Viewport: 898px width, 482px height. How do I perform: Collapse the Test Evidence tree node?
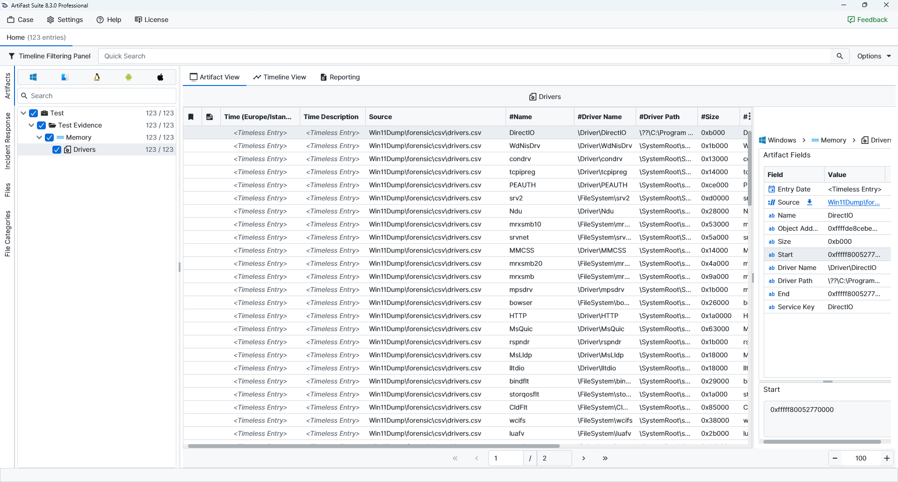pyautogui.click(x=31, y=125)
